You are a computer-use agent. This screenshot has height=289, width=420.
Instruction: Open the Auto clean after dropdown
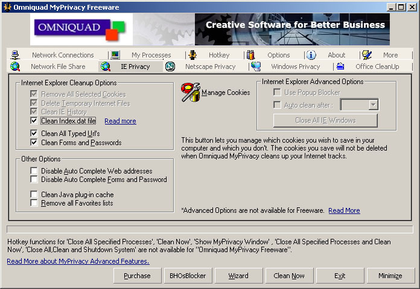tap(373, 105)
